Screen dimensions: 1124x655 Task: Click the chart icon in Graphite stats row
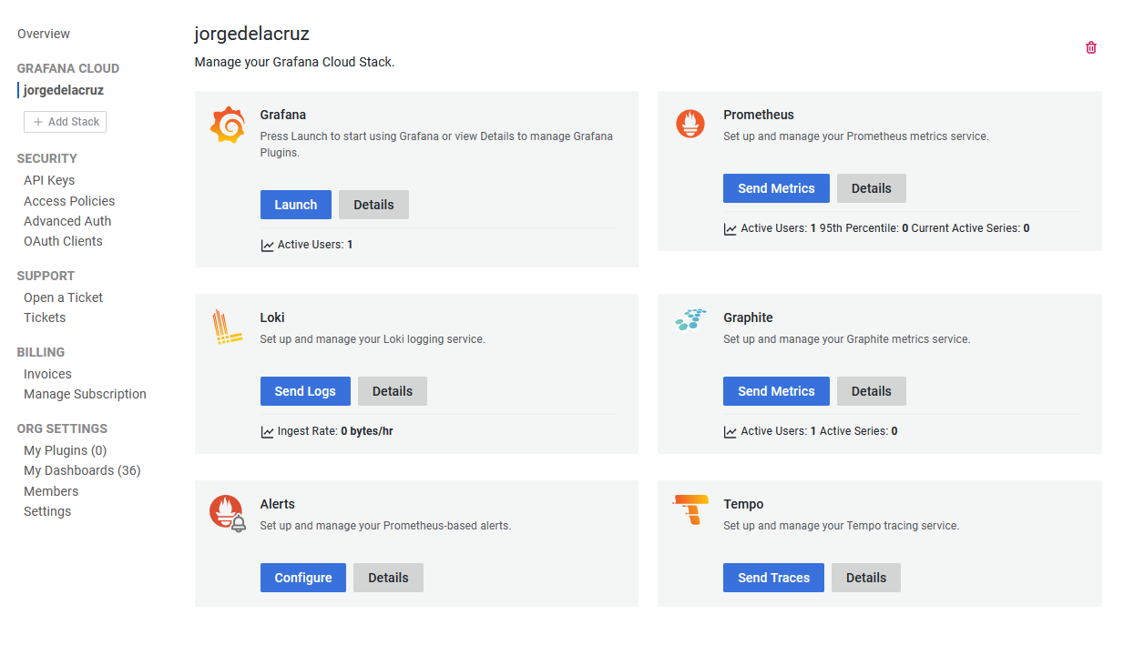731,432
